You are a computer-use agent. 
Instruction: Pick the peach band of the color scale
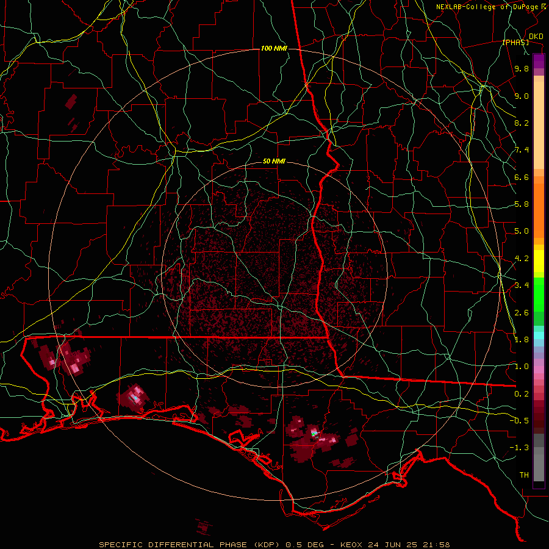(539, 126)
